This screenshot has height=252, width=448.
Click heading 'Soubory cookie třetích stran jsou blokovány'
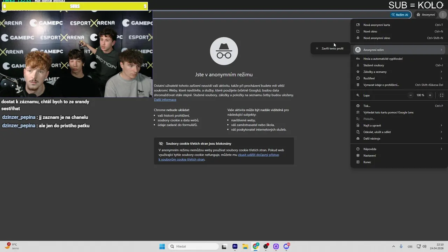(x=198, y=143)
